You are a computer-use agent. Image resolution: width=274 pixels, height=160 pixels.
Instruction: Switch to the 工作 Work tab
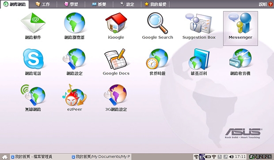click(43, 4)
